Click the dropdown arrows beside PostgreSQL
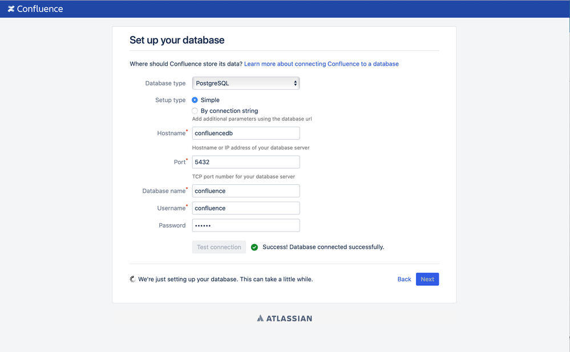This screenshot has width=570, height=352. 295,83
